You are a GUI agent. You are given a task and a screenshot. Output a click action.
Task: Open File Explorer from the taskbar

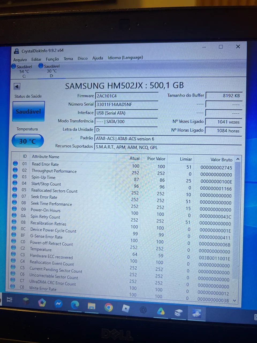pyautogui.click(x=92, y=306)
